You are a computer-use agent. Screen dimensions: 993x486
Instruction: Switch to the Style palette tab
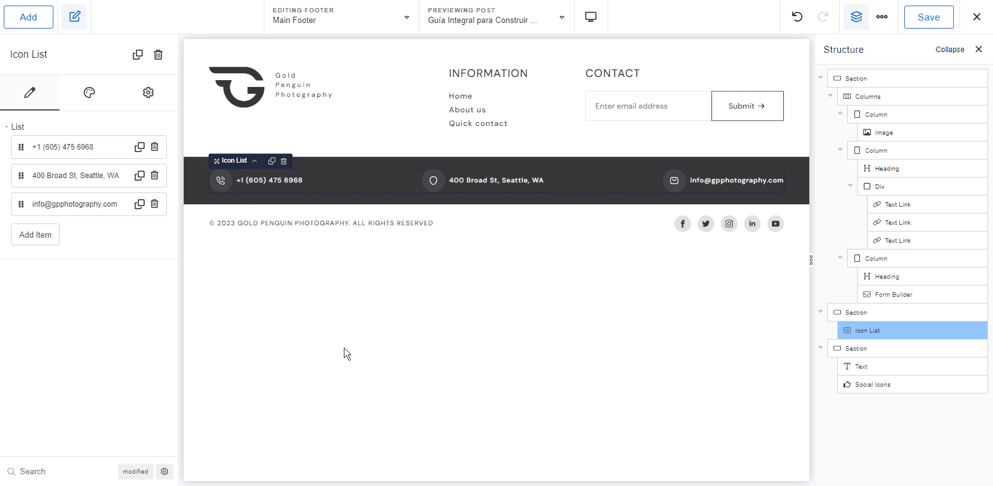(89, 92)
